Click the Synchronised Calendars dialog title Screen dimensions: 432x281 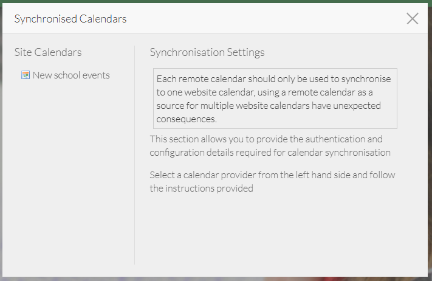coord(70,19)
